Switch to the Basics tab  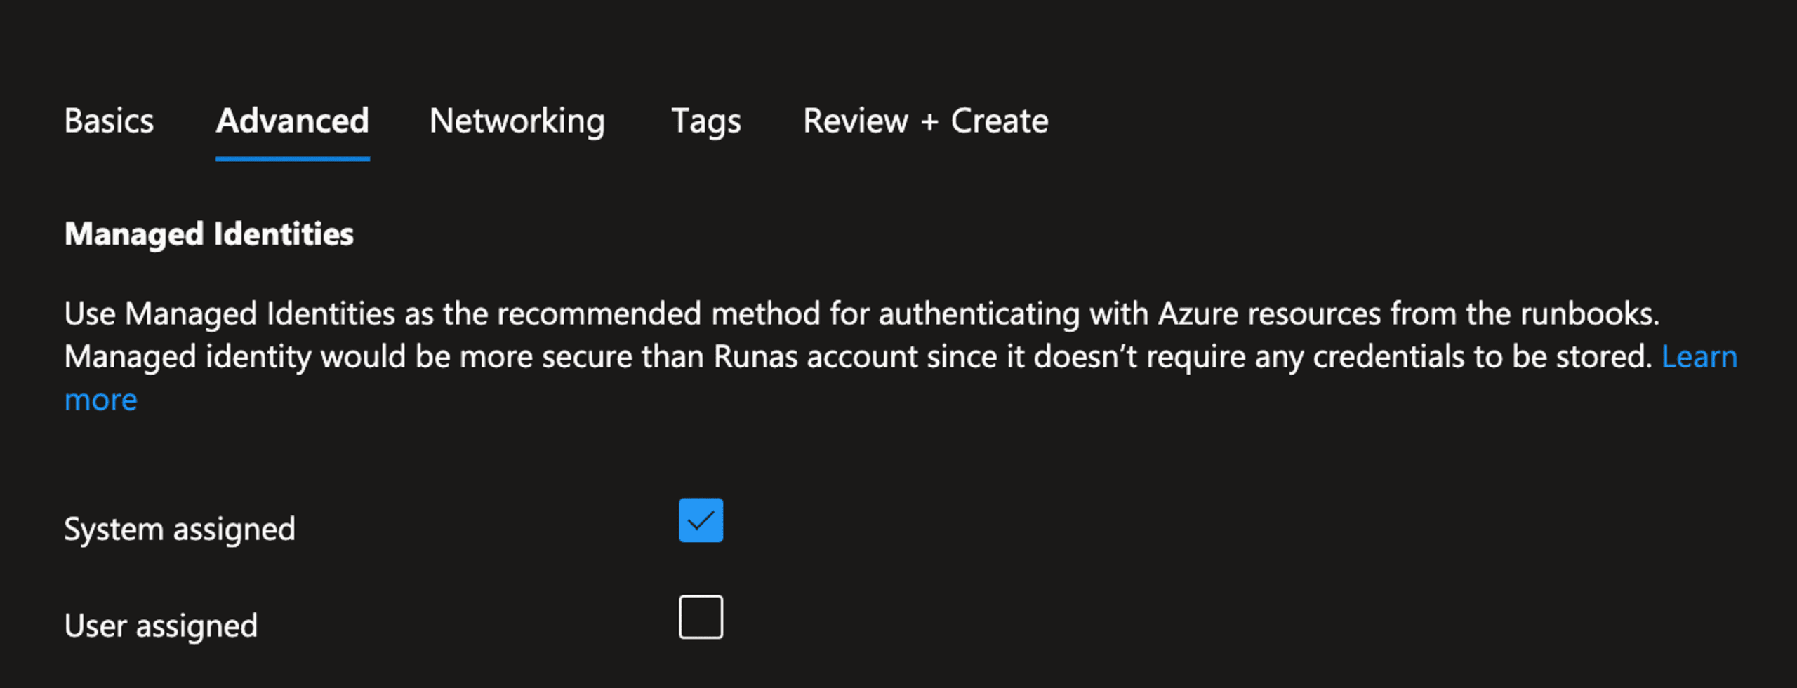click(108, 121)
